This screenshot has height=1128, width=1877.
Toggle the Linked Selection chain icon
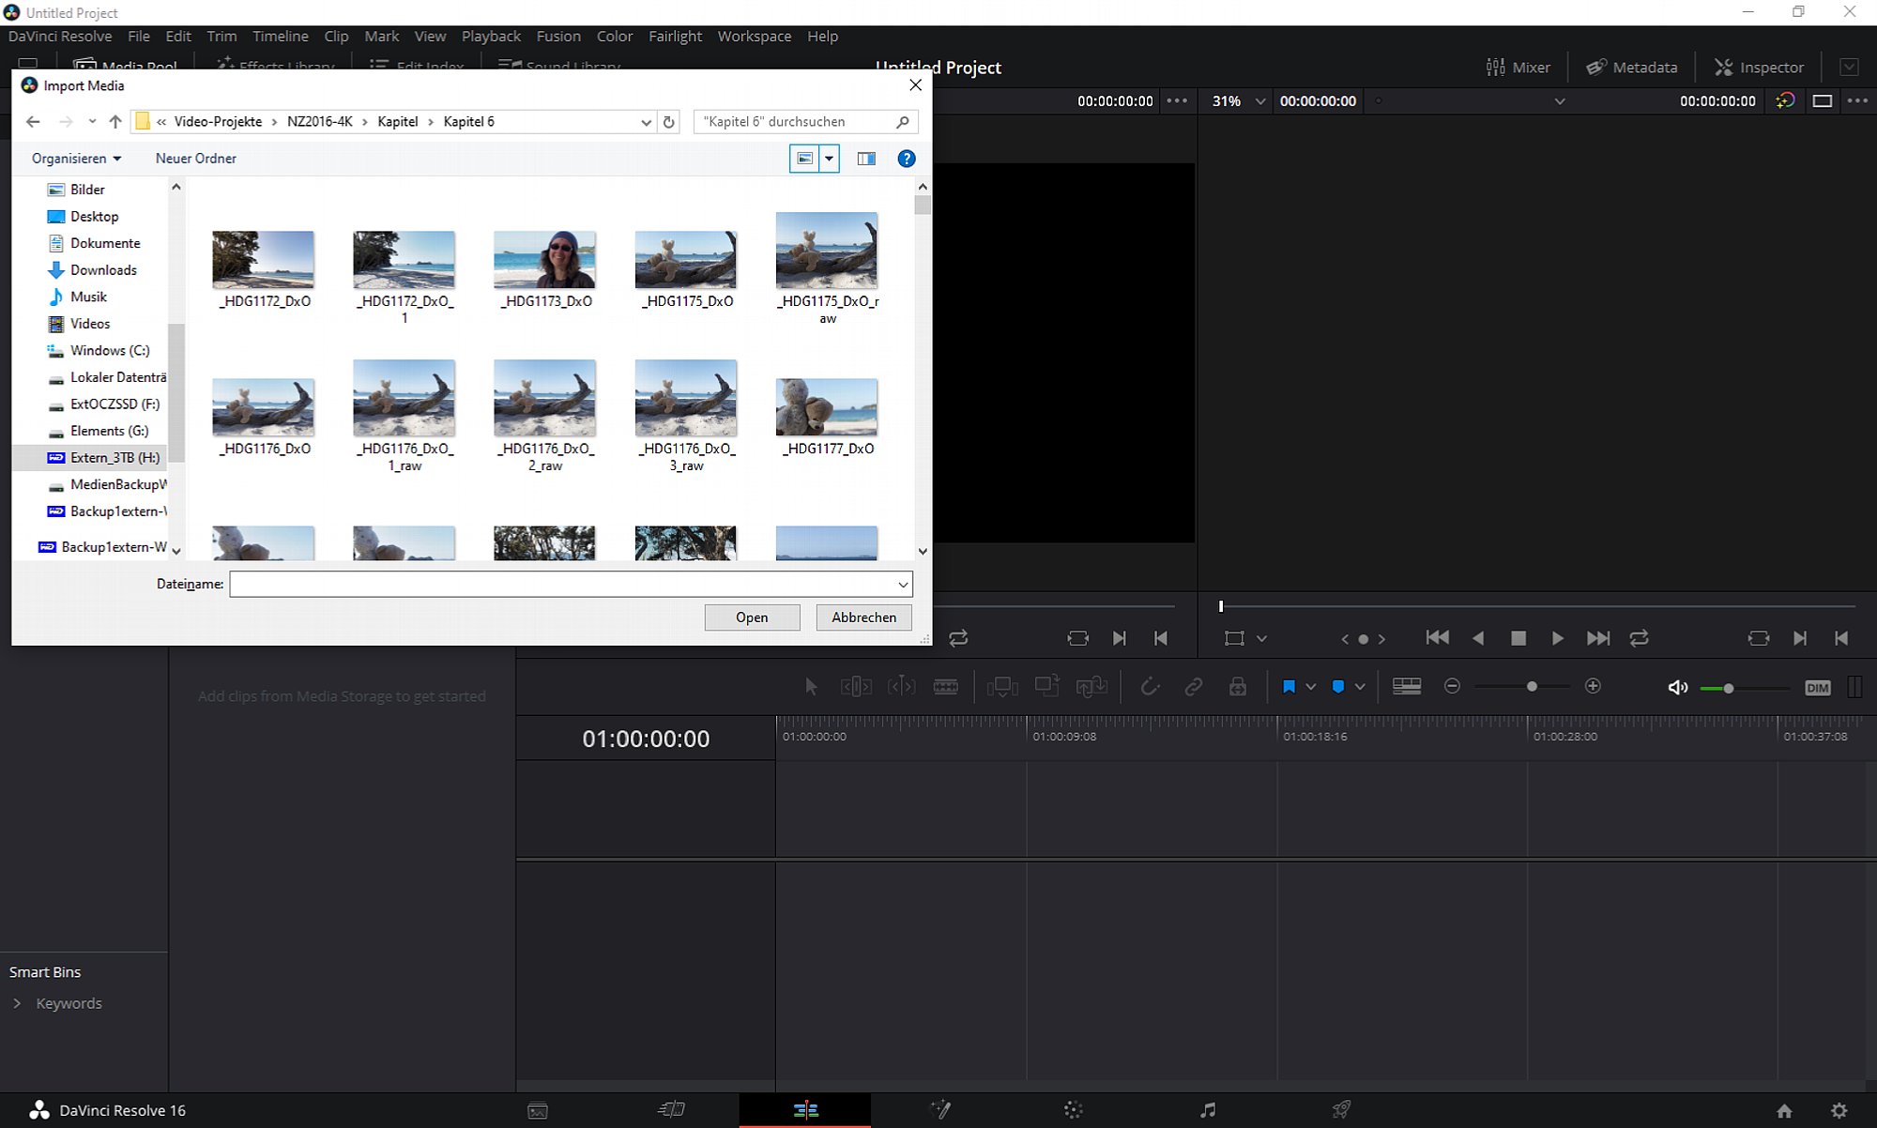[x=1193, y=687]
